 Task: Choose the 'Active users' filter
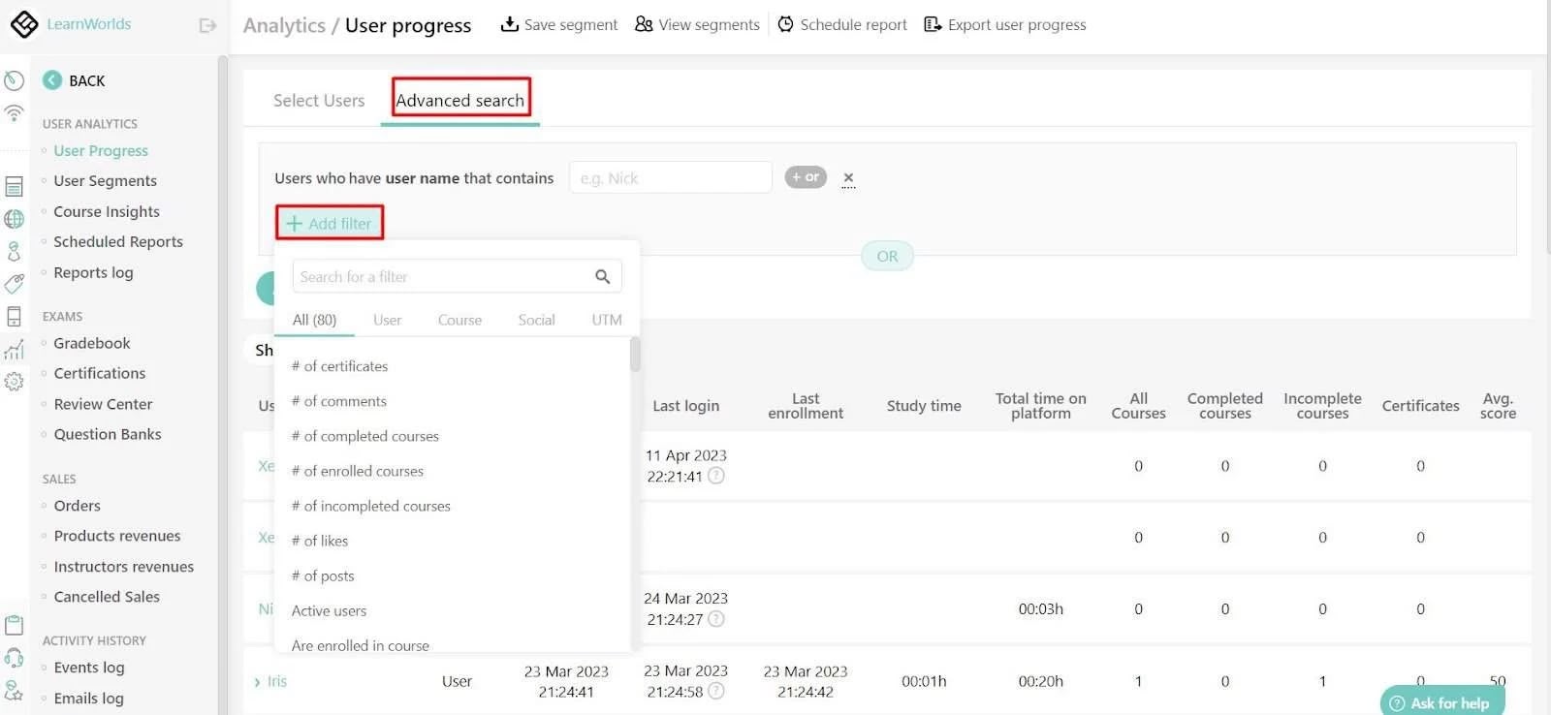[x=329, y=610]
